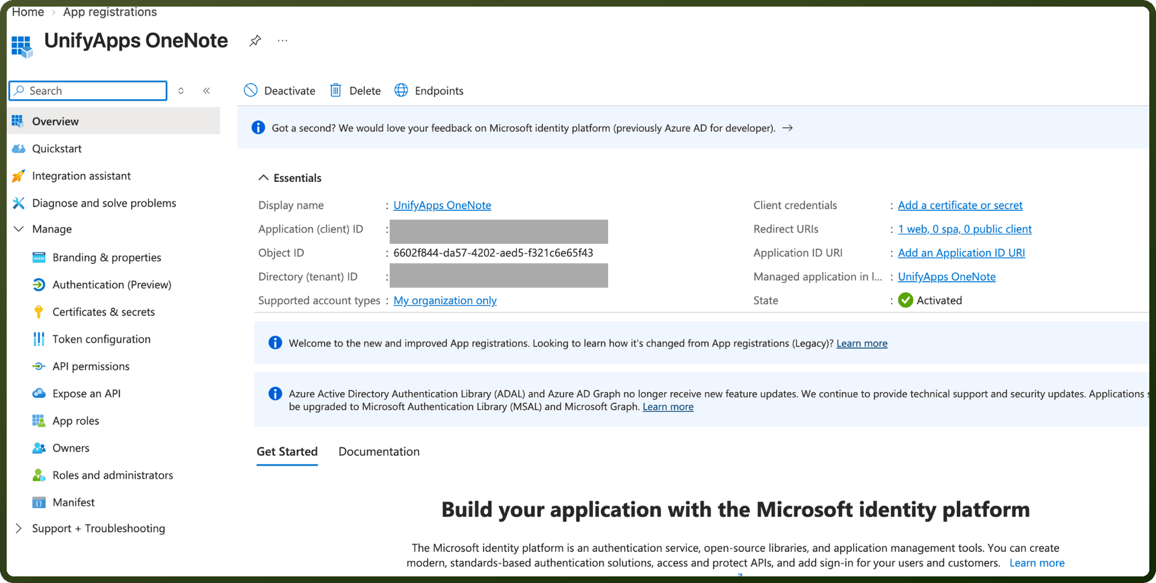Open the more options ellipsis menu

[x=282, y=41]
